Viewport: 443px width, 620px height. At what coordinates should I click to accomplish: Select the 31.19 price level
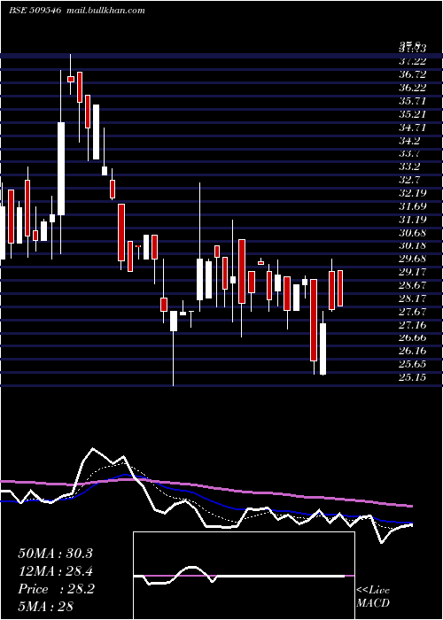click(x=413, y=220)
